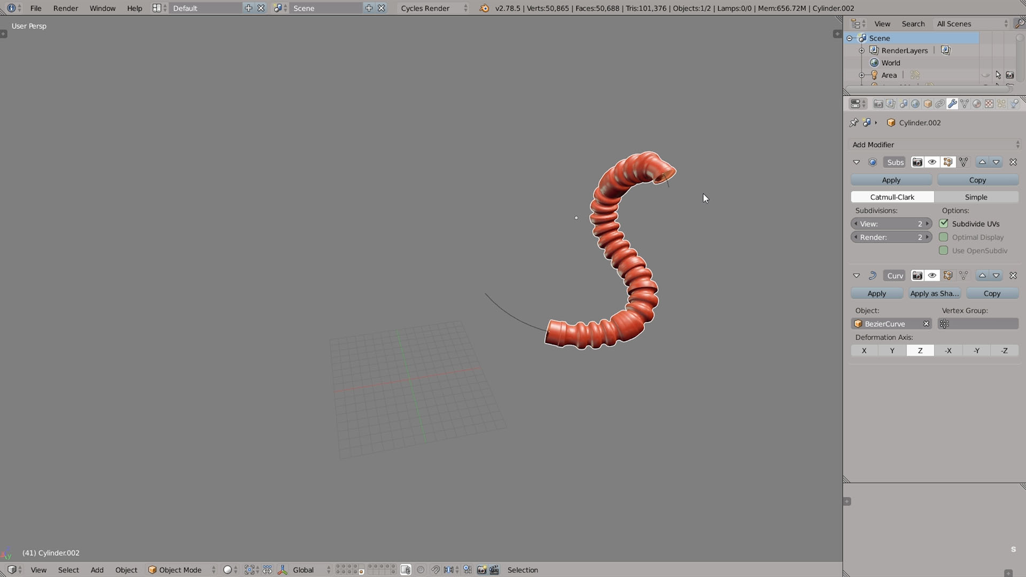Apply the Subsurf modifier
Screen dimensions: 1026x577
(x=891, y=180)
